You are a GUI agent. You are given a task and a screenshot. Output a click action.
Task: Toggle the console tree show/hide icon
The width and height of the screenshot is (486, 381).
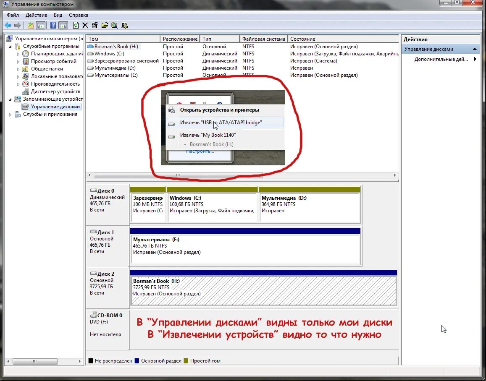point(41,25)
